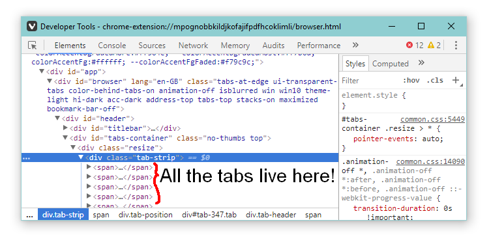Show more sidebar panes chevron
The image size is (489, 246).
(421, 62)
